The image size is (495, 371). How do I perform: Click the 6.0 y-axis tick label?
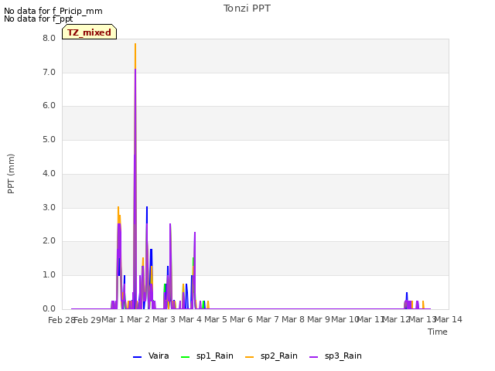coord(49,106)
